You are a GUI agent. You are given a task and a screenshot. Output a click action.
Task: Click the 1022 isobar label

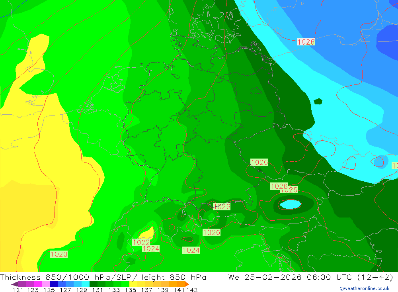tap(141, 242)
